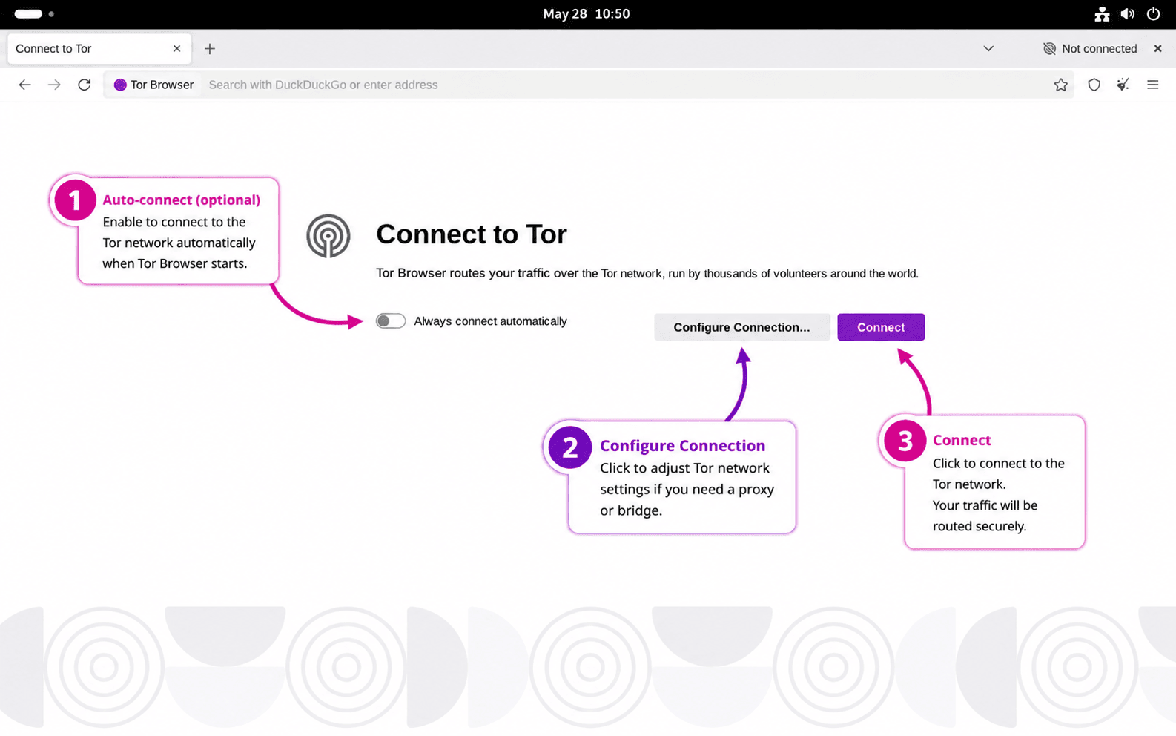Screen dimensions: 1176x736
Task: Expand the list all tabs chevron
Action: coord(988,48)
